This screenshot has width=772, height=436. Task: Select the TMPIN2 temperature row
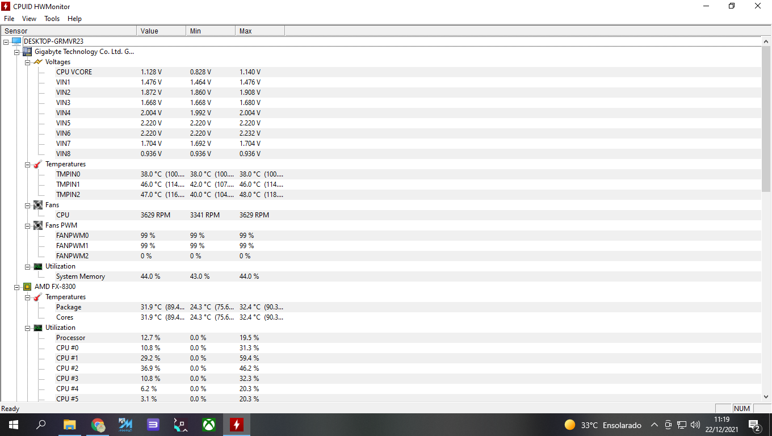(380, 195)
